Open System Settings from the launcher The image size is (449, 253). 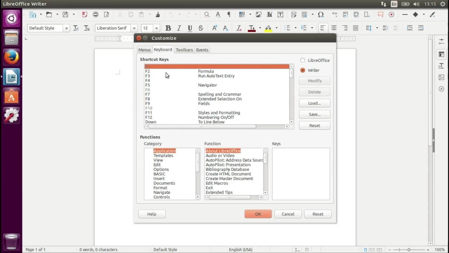click(x=11, y=115)
